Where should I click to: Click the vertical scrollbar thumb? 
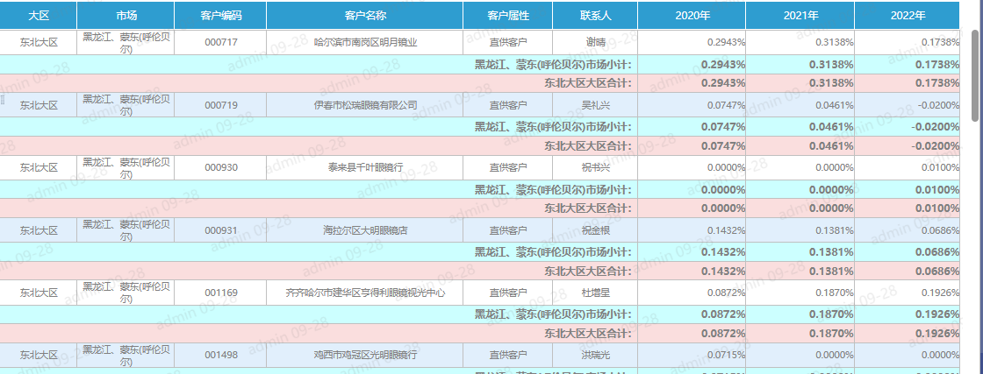tap(976, 74)
